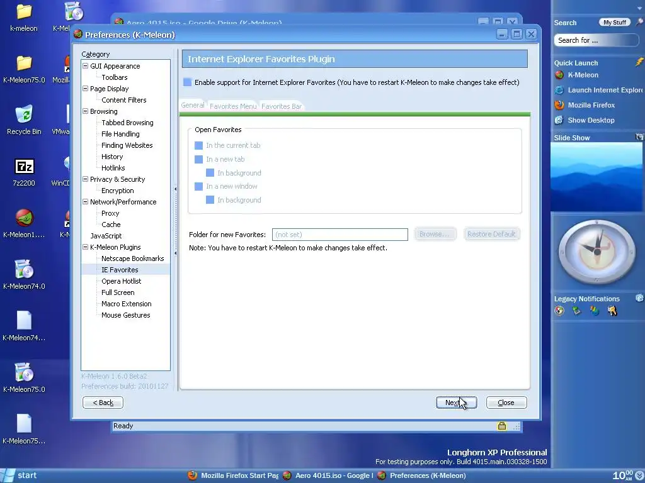Select In the current tab option
Image resolution: width=645 pixels, height=483 pixels.
(198, 145)
